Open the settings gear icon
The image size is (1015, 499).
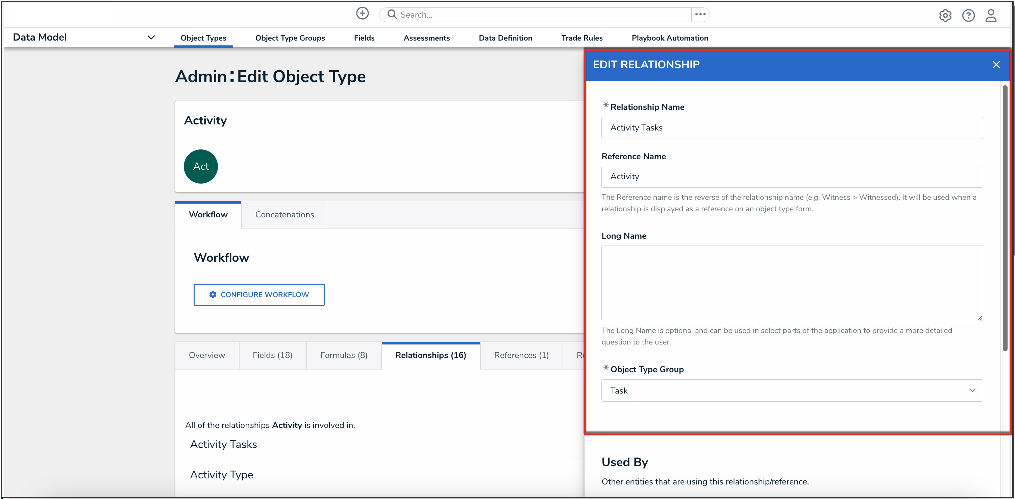945,15
